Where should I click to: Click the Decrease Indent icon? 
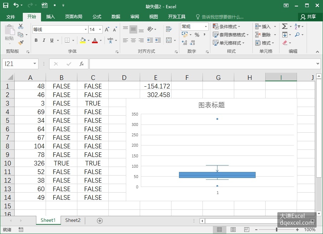pyautogui.click(x=150, y=40)
